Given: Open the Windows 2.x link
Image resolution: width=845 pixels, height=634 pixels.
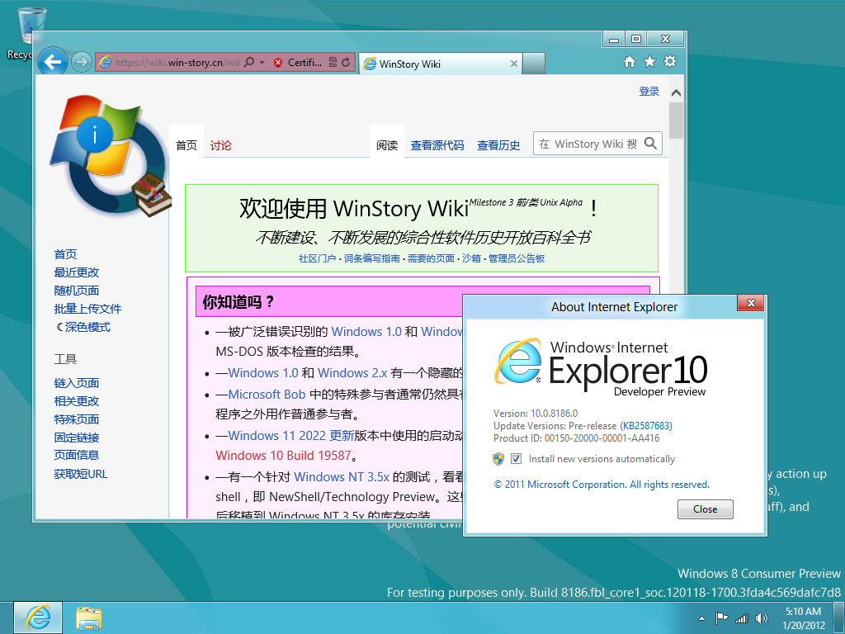Looking at the screenshot, I should [352, 373].
